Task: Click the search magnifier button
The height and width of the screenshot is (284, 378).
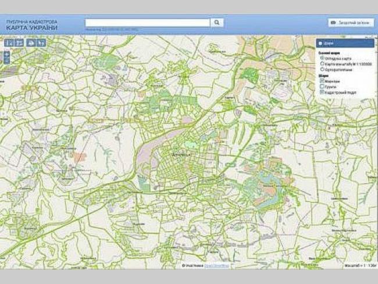Action: click(216, 23)
